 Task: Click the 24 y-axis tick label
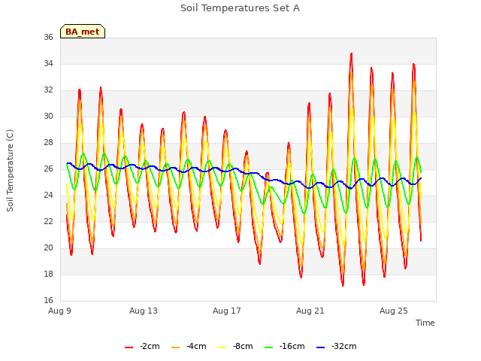48,196
